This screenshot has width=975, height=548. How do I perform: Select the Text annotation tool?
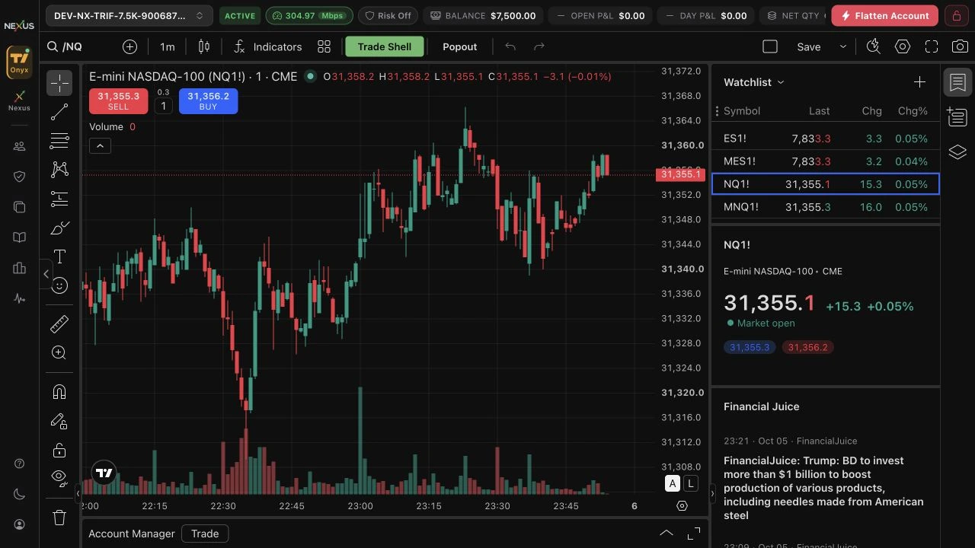click(x=59, y=256)
